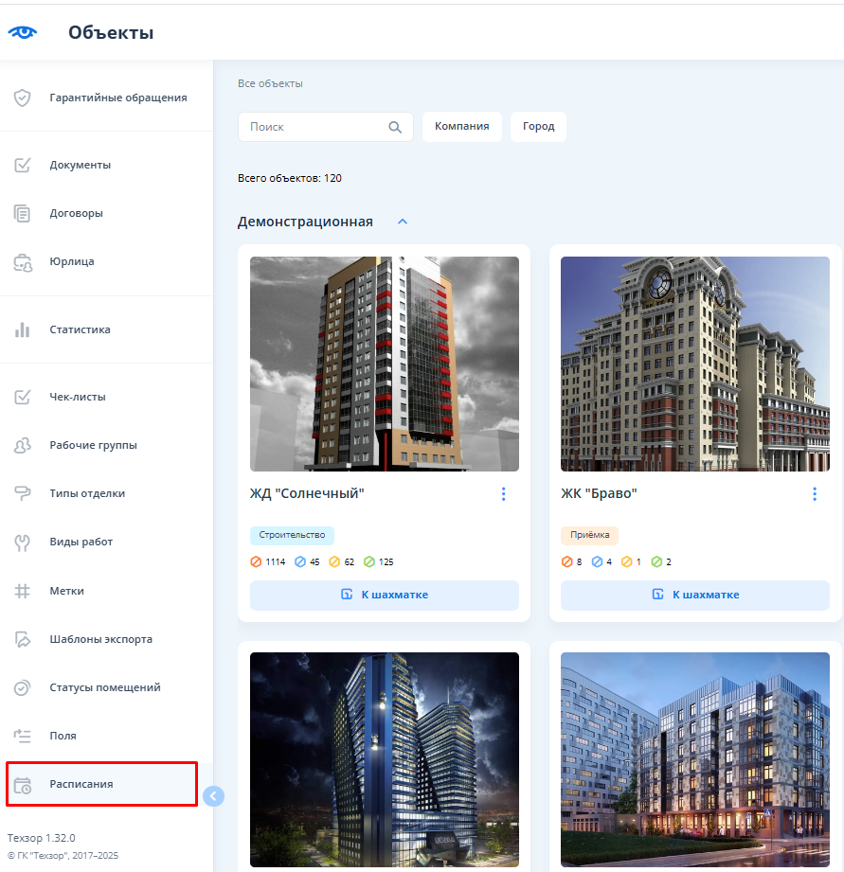
Task: Open the Документы menu item
Action: 81,165
